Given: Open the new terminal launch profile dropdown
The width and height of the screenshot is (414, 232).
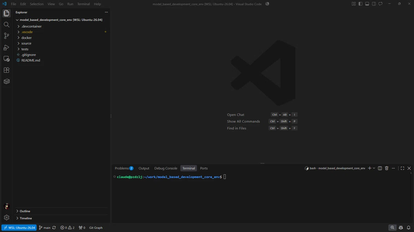Looking at the screenshot, I should [374, 168].
